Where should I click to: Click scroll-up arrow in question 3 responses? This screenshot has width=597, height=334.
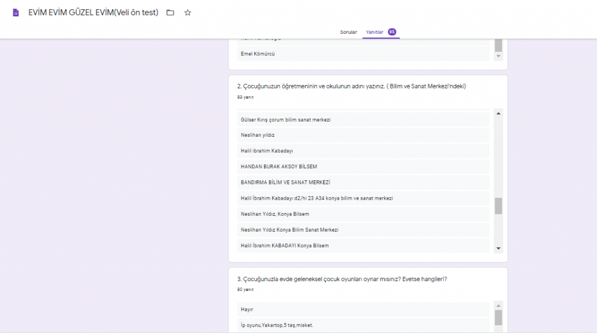[x=498, y=305]
